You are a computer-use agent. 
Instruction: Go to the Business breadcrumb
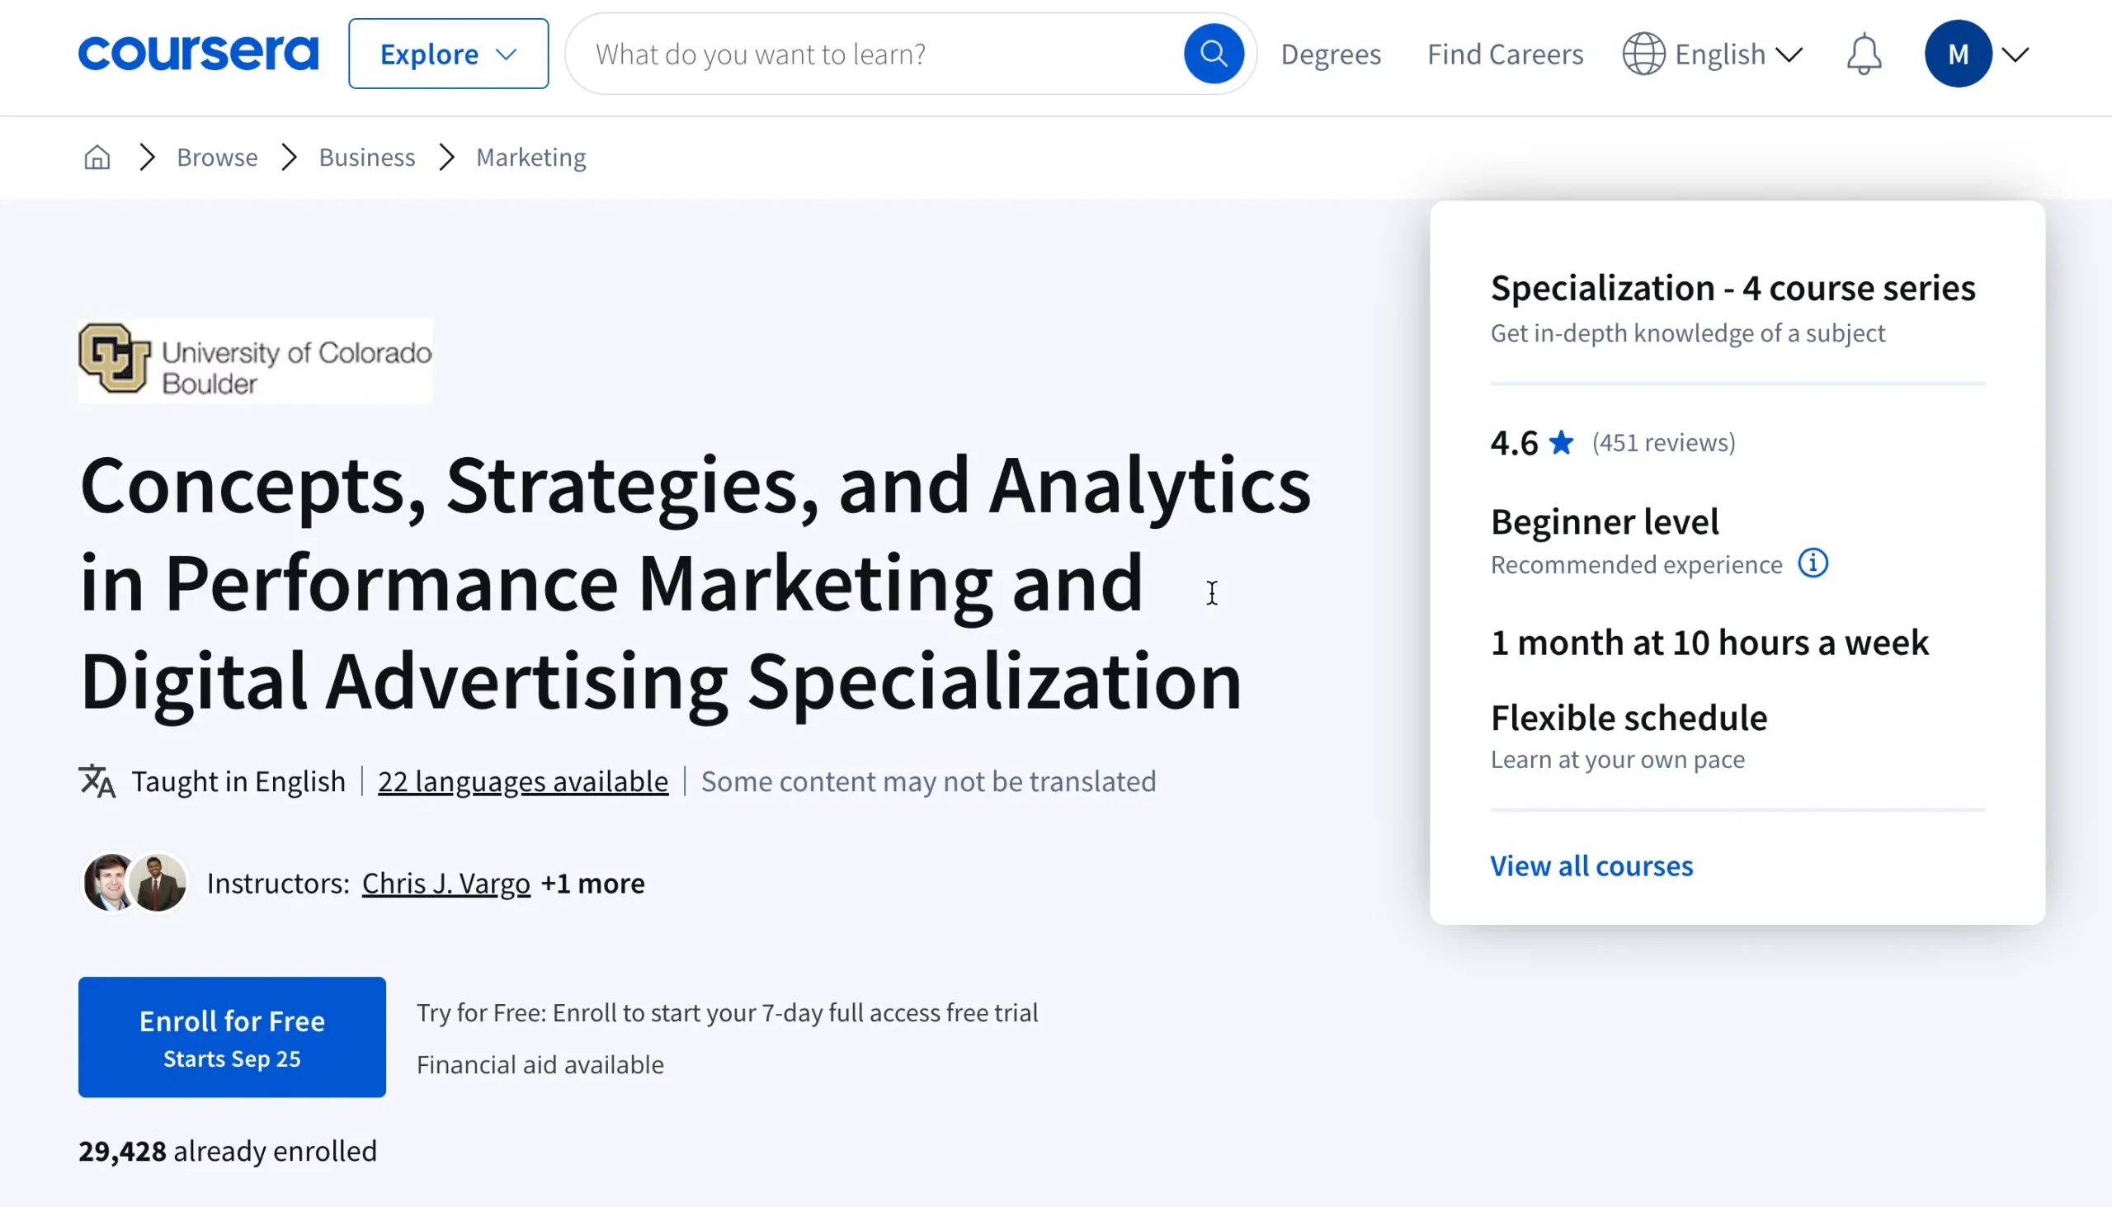(x=366, y=158)
